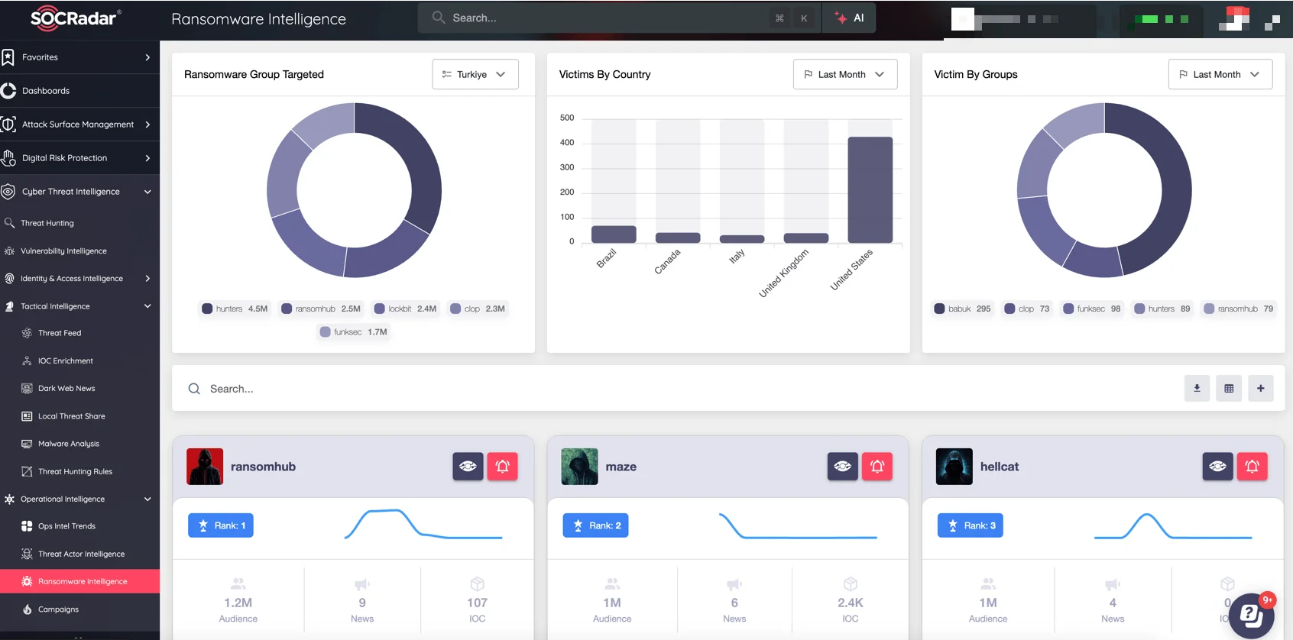The image size is (1293, 640).
Task: Expand Attack Surface Management chevron
Action: click(x=147, y=124)
